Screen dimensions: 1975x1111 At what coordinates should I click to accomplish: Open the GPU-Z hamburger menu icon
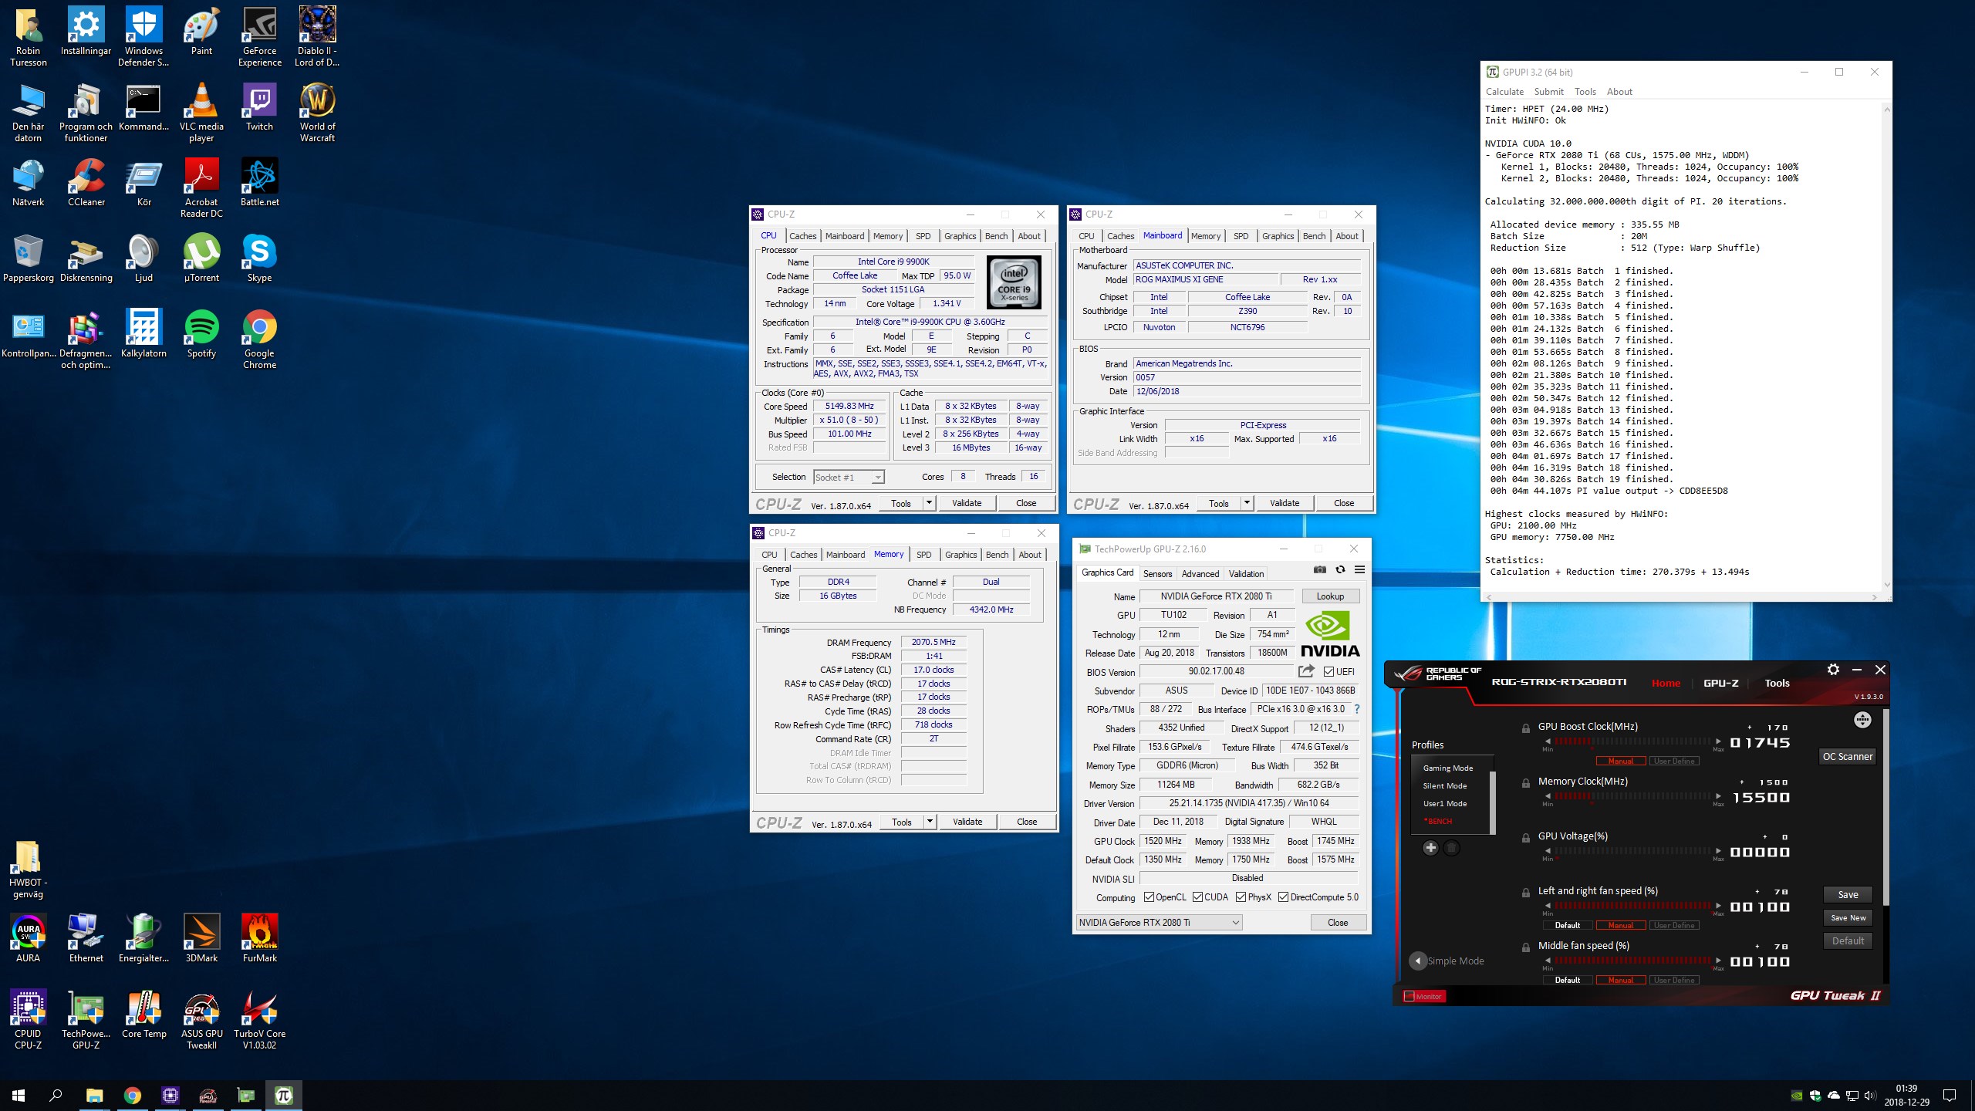coord(1359,569)
